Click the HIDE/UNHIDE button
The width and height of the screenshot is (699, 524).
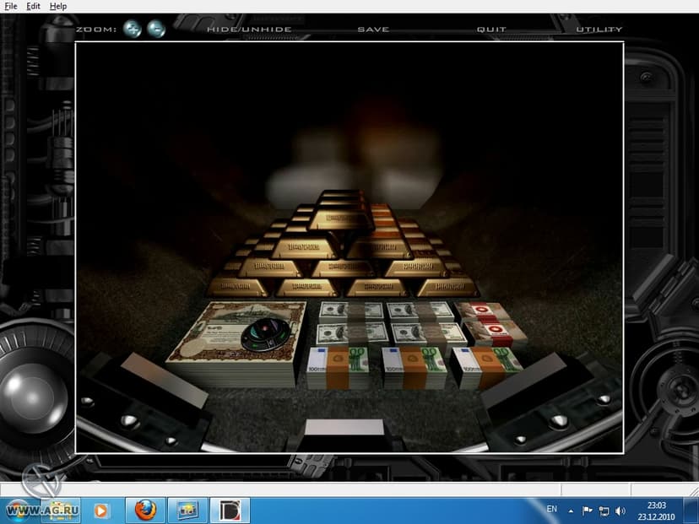tap(250, 30)
